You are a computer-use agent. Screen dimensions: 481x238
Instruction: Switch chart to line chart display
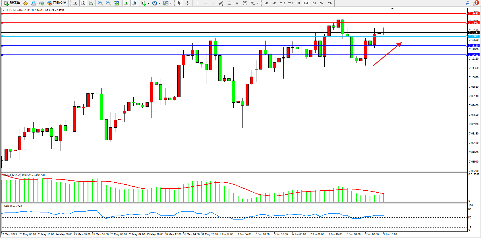pyautogui.click(x=91, y=3)
